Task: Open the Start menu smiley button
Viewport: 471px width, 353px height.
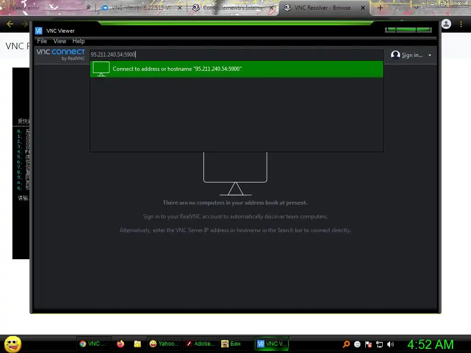Action: pyautogui.click(x=12, y=344)
